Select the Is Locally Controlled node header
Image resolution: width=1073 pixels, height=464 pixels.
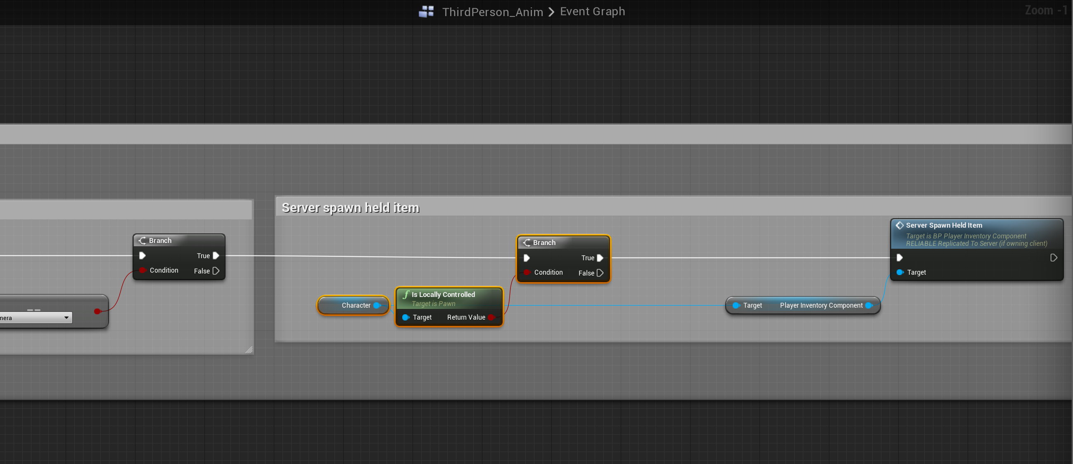click(x=443, y=294)
